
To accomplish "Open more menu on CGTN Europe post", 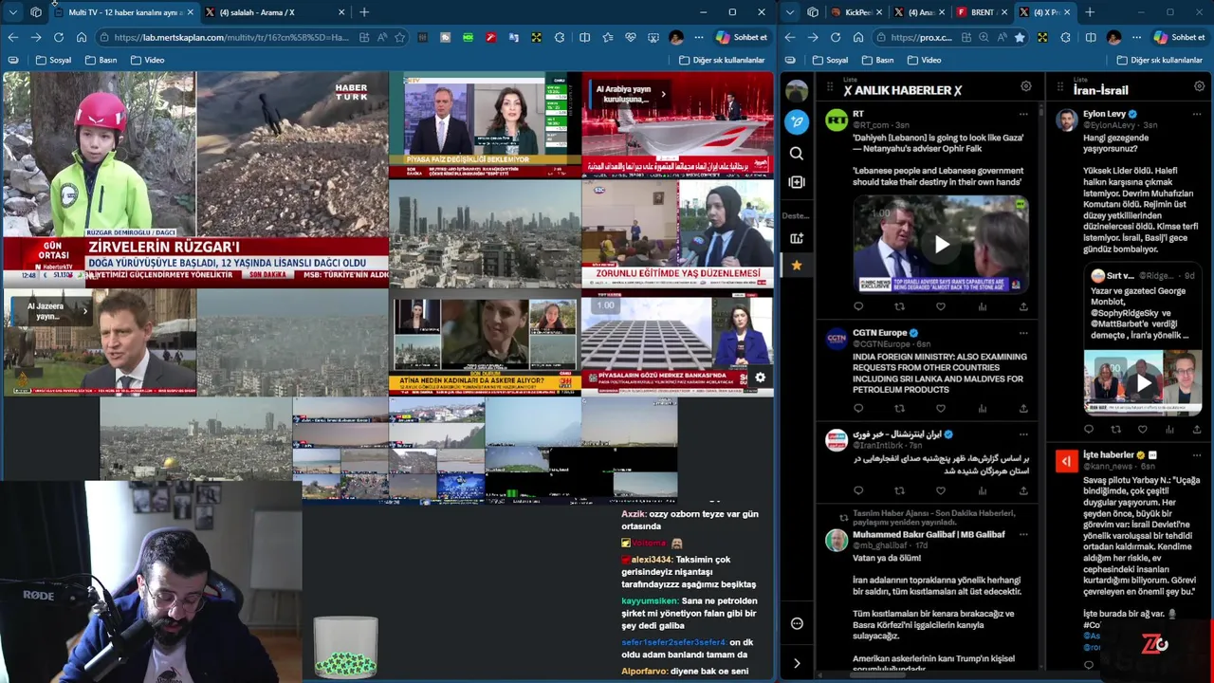I will click(x=1023, y=333).
